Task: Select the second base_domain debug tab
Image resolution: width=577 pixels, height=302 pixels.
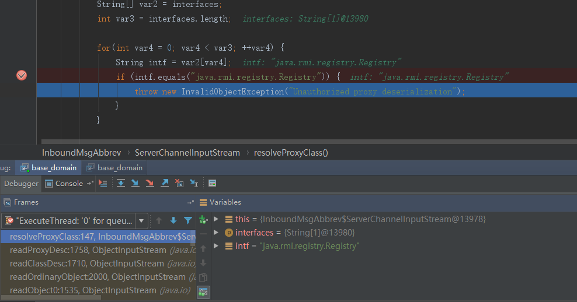Action: (114, 168)
